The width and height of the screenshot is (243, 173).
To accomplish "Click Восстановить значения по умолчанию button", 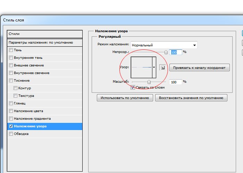I will pos(191,98).
